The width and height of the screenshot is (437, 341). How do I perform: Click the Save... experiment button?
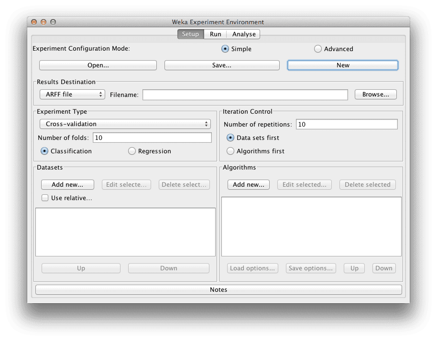point(222,65)
